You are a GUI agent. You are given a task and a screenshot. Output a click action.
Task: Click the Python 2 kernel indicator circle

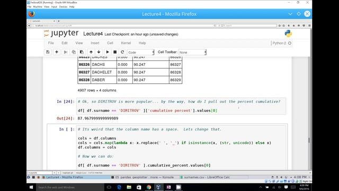(x=290, y=43)
